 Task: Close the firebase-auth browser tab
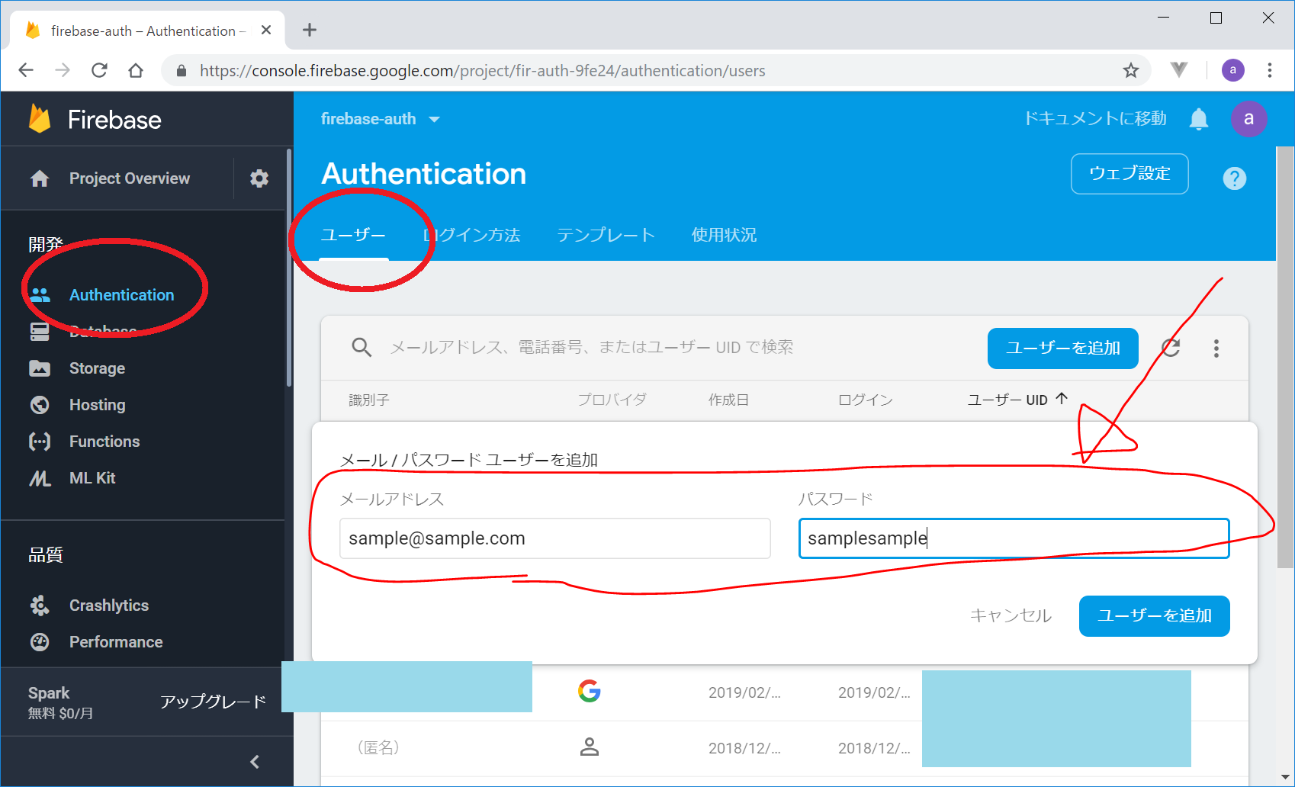[266, 30]
